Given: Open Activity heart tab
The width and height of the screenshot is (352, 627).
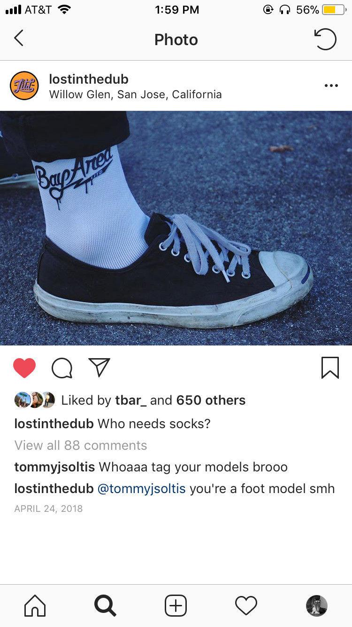Looking at the screenshot, I should 246,605.
